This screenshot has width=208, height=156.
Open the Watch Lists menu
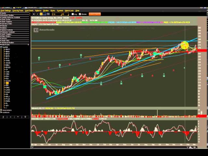(69, 11)
